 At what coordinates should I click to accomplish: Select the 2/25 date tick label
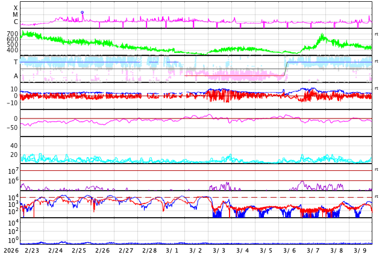point(79,250)
